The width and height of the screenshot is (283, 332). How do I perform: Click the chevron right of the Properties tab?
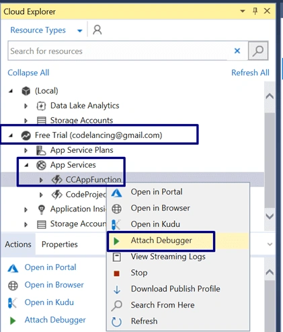point(270,244)
